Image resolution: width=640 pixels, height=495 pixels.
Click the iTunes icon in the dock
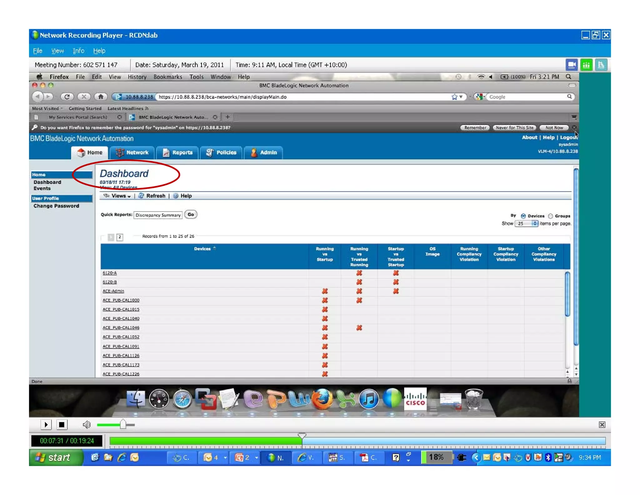pyautogui.click(x=369, y=399)
